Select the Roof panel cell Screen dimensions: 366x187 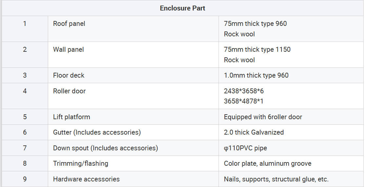tap(69, 24)
